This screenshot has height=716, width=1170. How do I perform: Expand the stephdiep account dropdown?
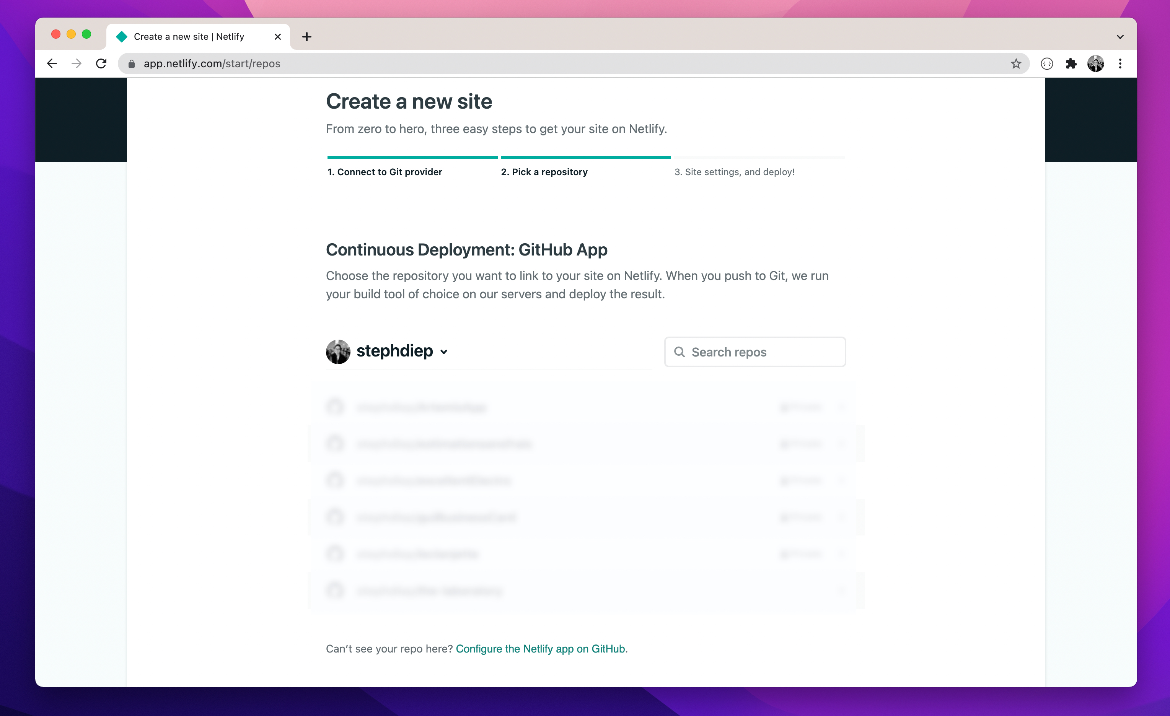[443, 352]
